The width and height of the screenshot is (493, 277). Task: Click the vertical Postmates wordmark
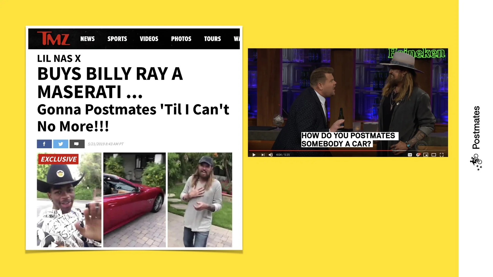pyautogui.click(x=476, y=127)
